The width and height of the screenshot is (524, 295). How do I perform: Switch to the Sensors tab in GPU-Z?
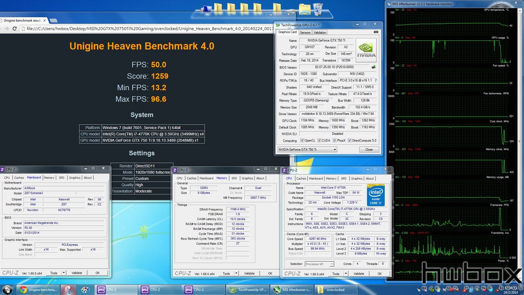(305, 32)
